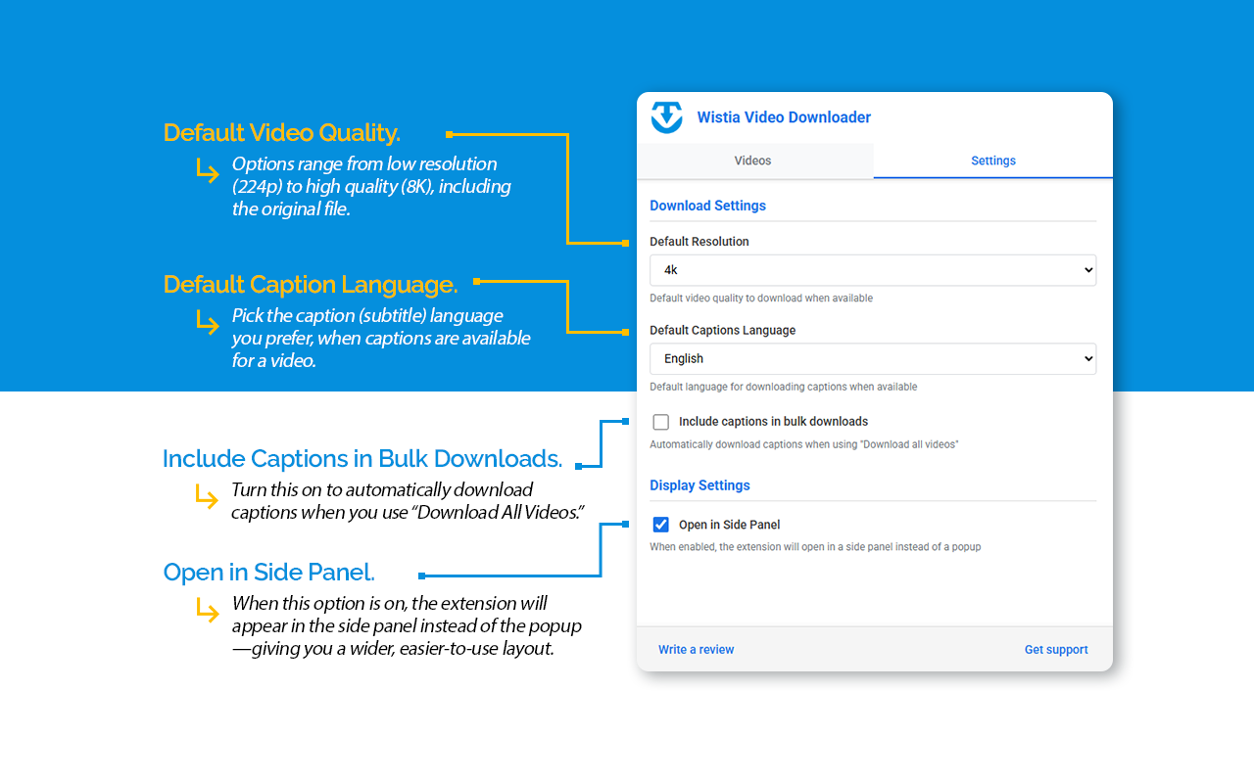
Task: Click the 'Default video quality to download' hint
Action: click(x=761, y=299)
